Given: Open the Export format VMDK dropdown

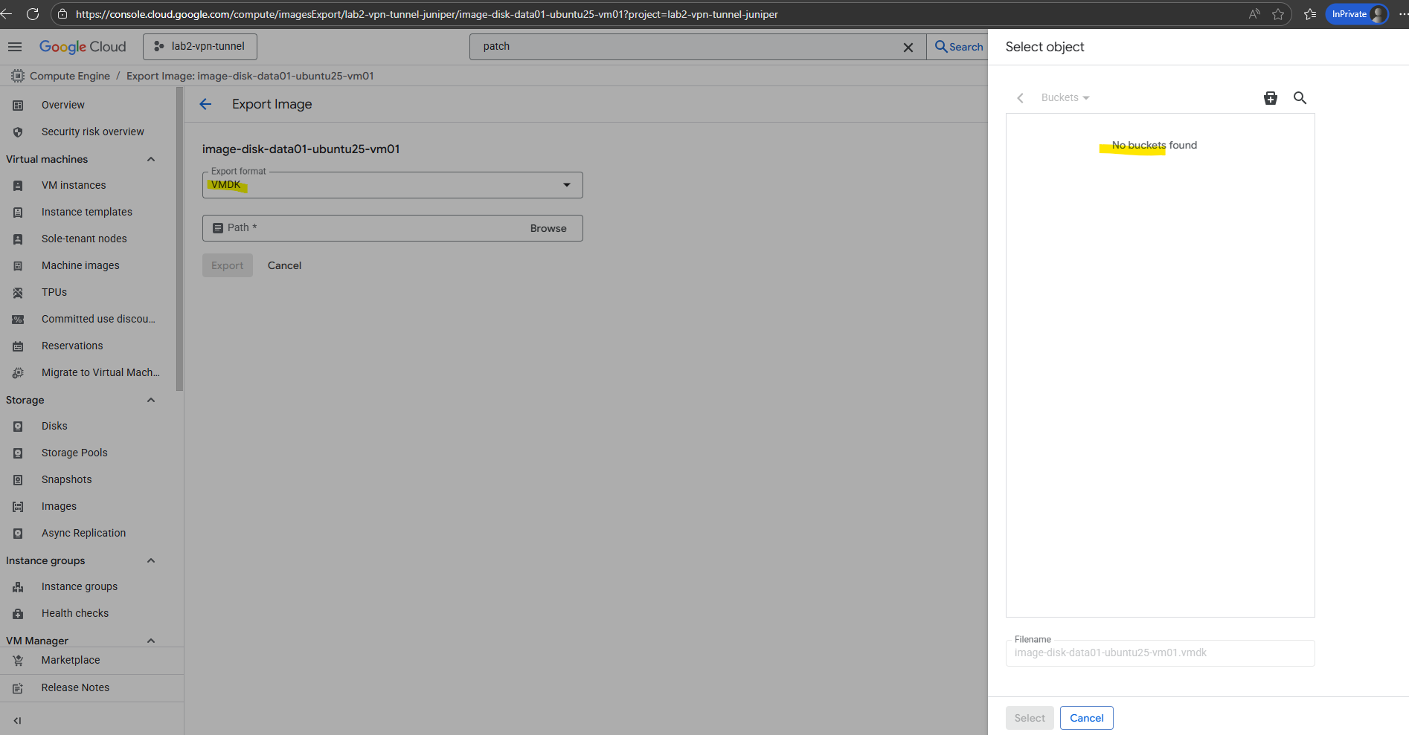Looking at the screenshot, I should point(392,185).
